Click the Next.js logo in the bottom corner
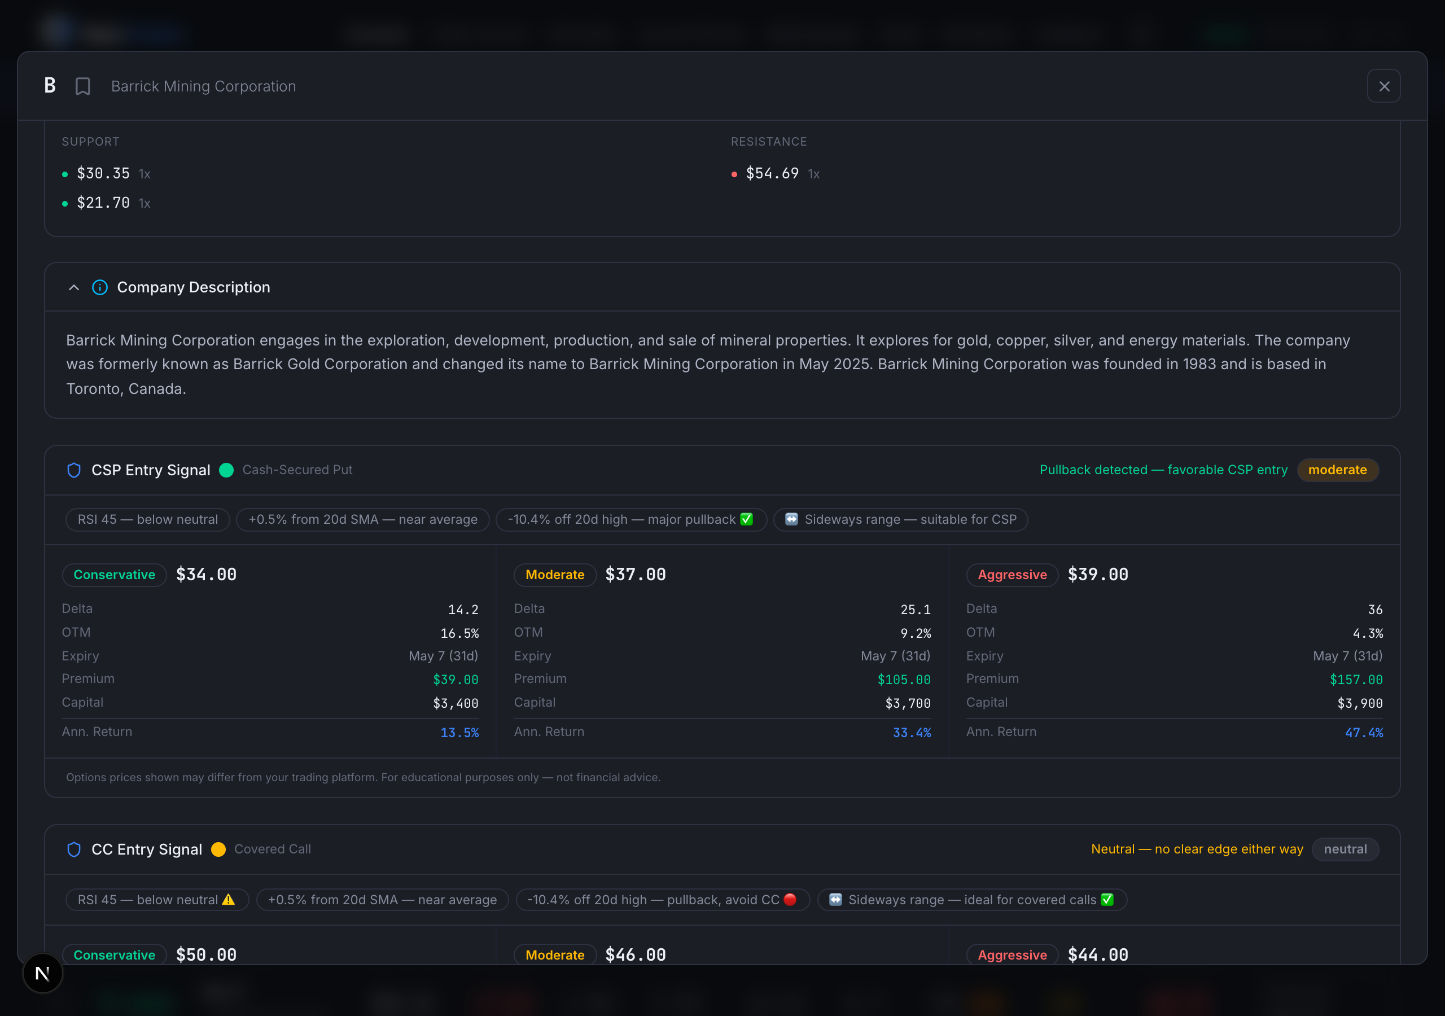The height and width of the screenshot is (1016, 1445). [42, 973]
